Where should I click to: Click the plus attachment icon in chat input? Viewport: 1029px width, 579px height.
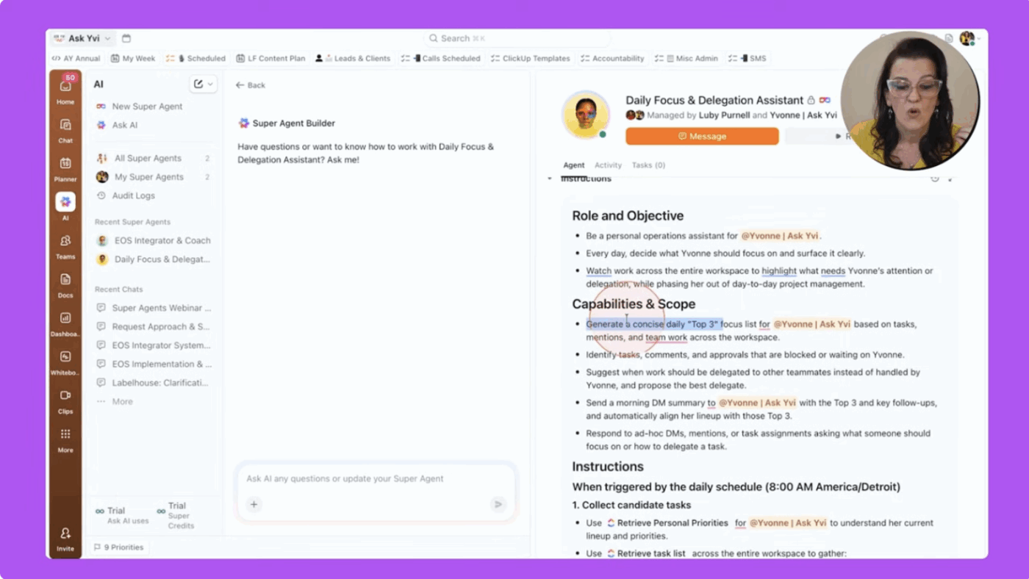[x=254, y=504]
